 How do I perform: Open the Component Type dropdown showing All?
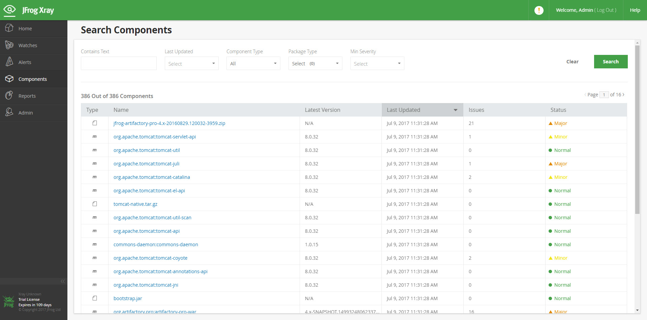253,63
